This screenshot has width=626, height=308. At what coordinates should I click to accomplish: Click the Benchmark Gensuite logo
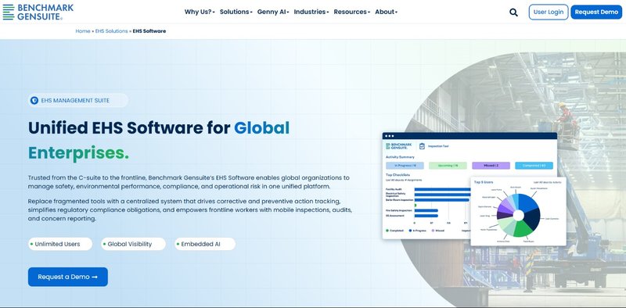pos(38,12)
